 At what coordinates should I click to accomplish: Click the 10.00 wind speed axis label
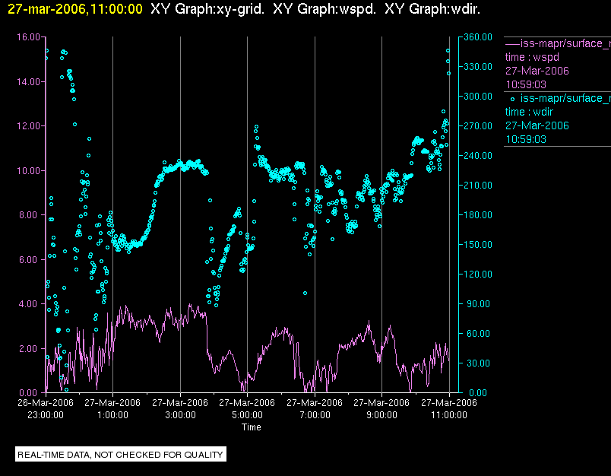coord(28,171)
